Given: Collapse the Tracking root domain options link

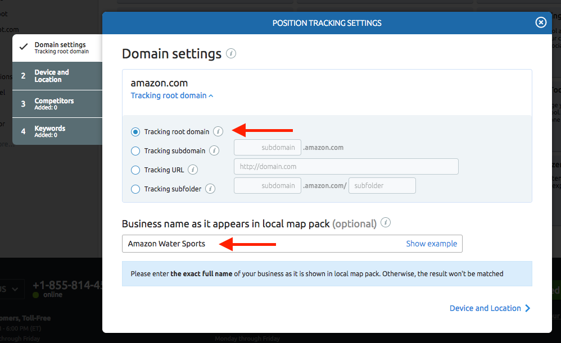Looking at the screenshot, I should tap(172, 95).
